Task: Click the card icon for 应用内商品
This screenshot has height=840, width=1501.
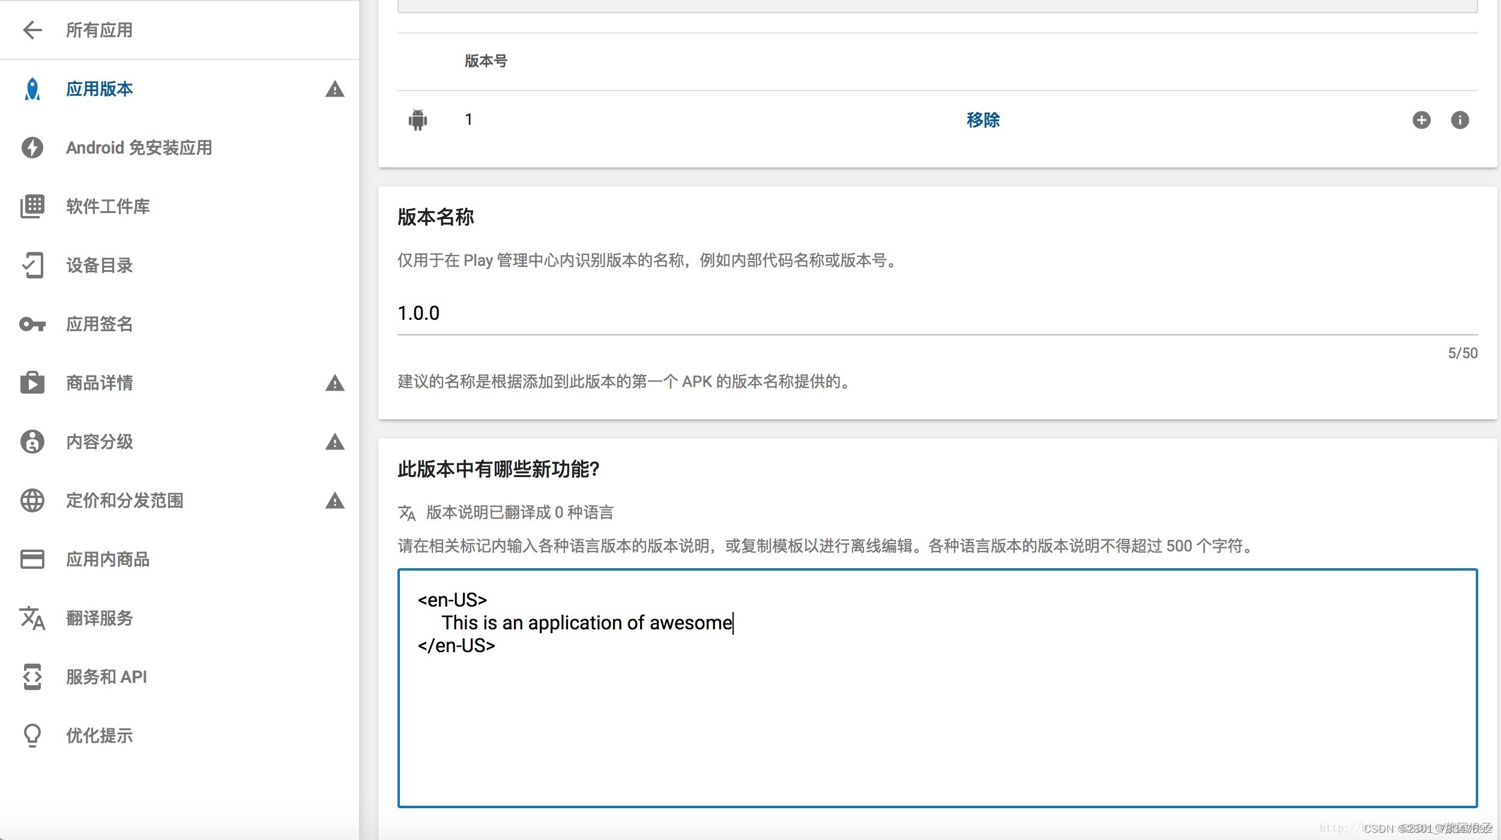Action: pos(32,559)
